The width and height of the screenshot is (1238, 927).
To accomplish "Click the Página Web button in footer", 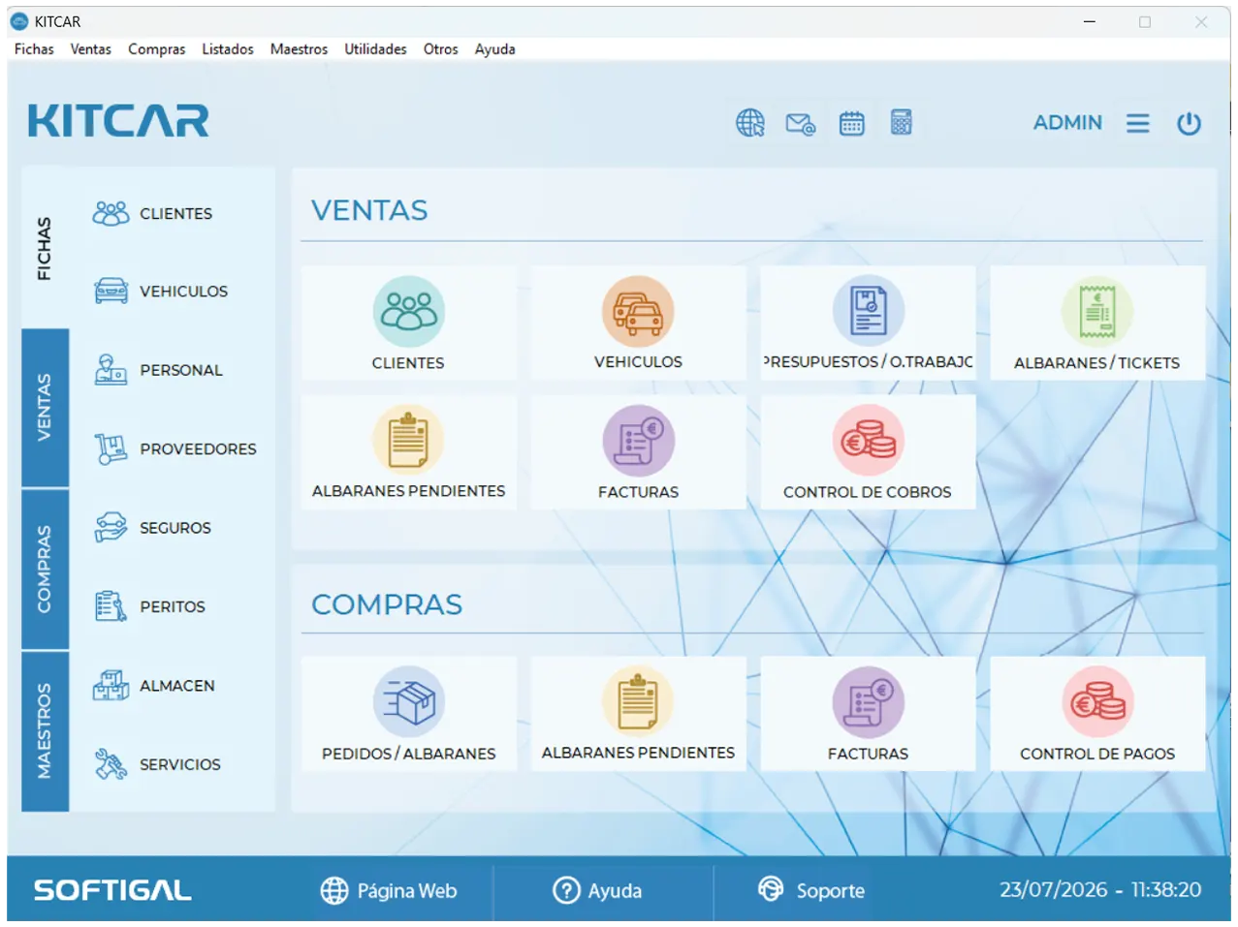I will (389, 890).
